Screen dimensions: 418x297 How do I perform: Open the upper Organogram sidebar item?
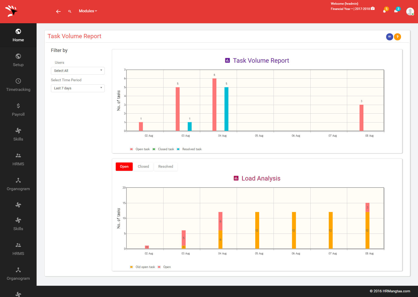[x=18, y=184]
